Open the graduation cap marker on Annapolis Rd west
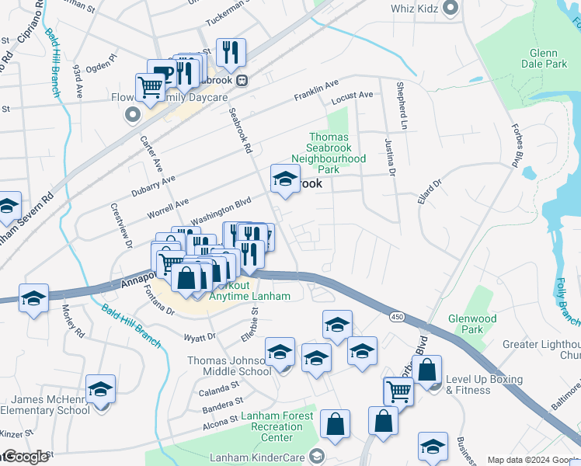 click(33, 299)
